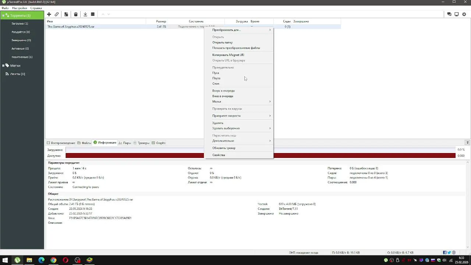Choose Показать преобразованные файлы
This screenshot has width=471, height=265.
239,48
